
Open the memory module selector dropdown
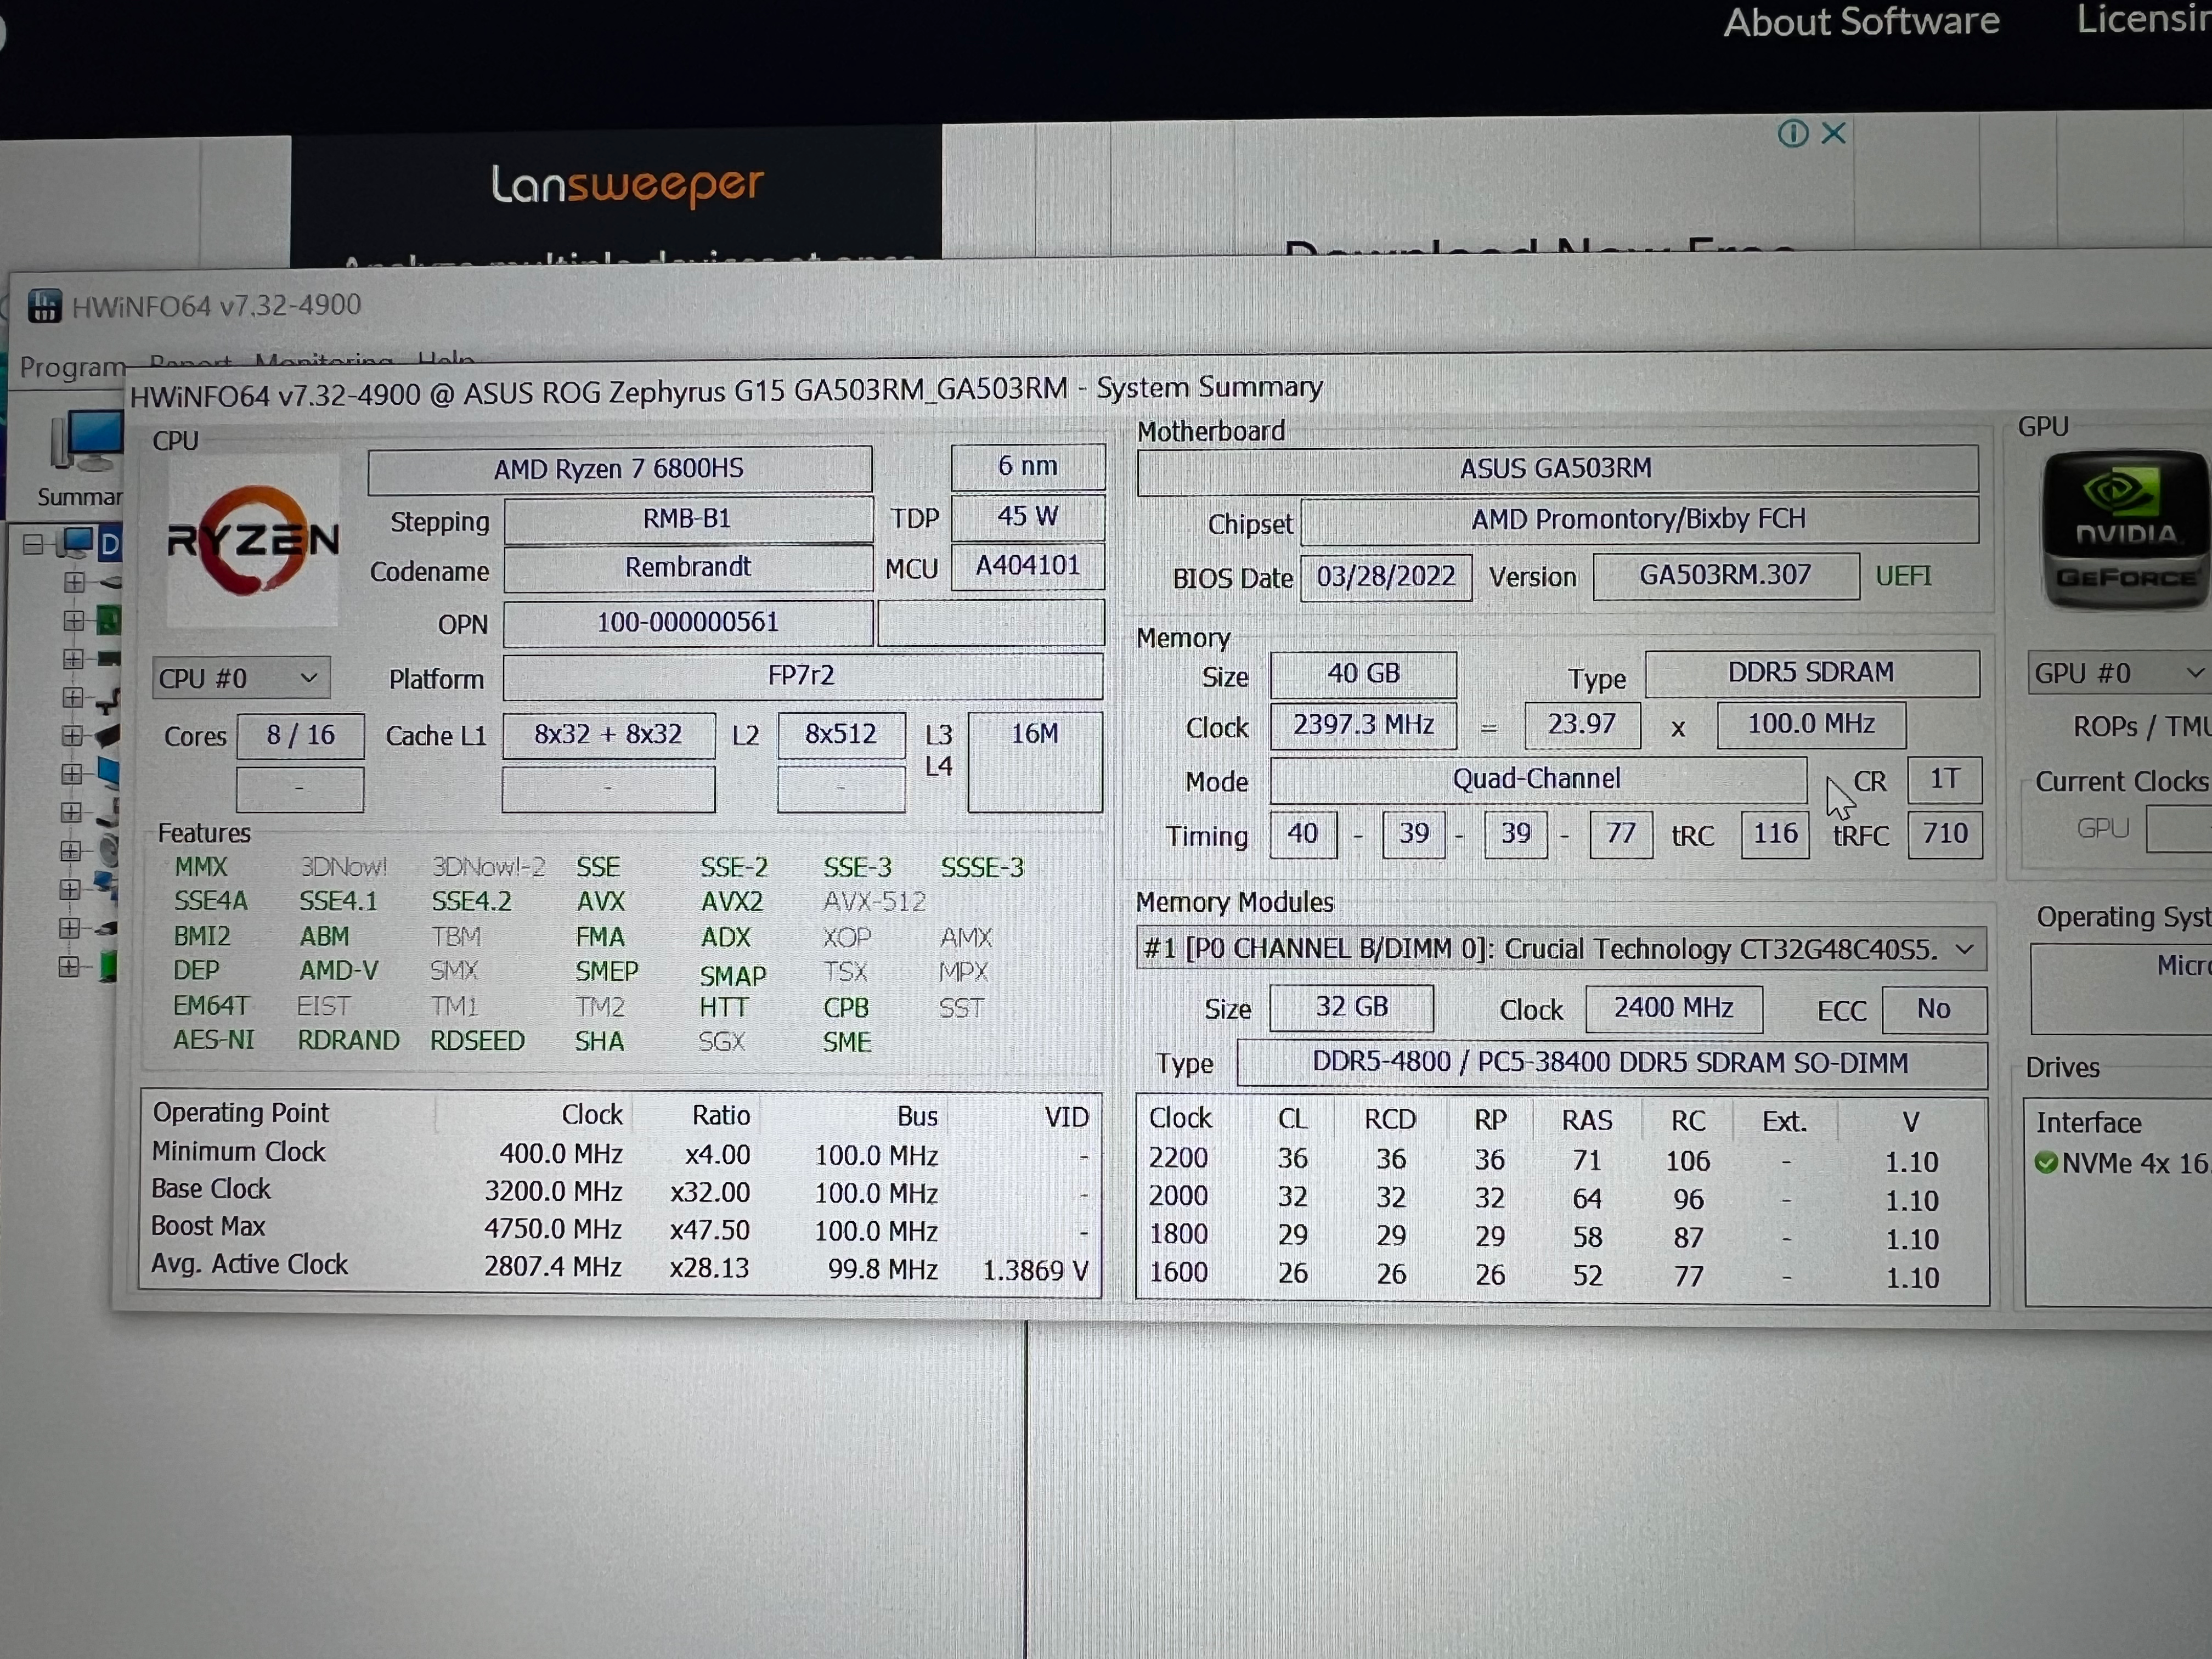(x=1561, y=949)
